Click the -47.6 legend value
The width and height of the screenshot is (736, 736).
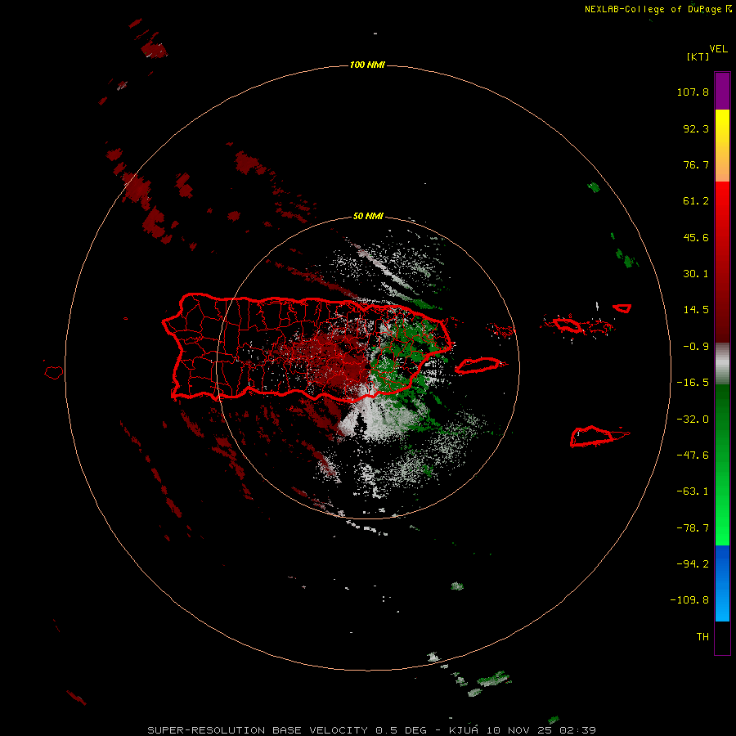(693, 456)
